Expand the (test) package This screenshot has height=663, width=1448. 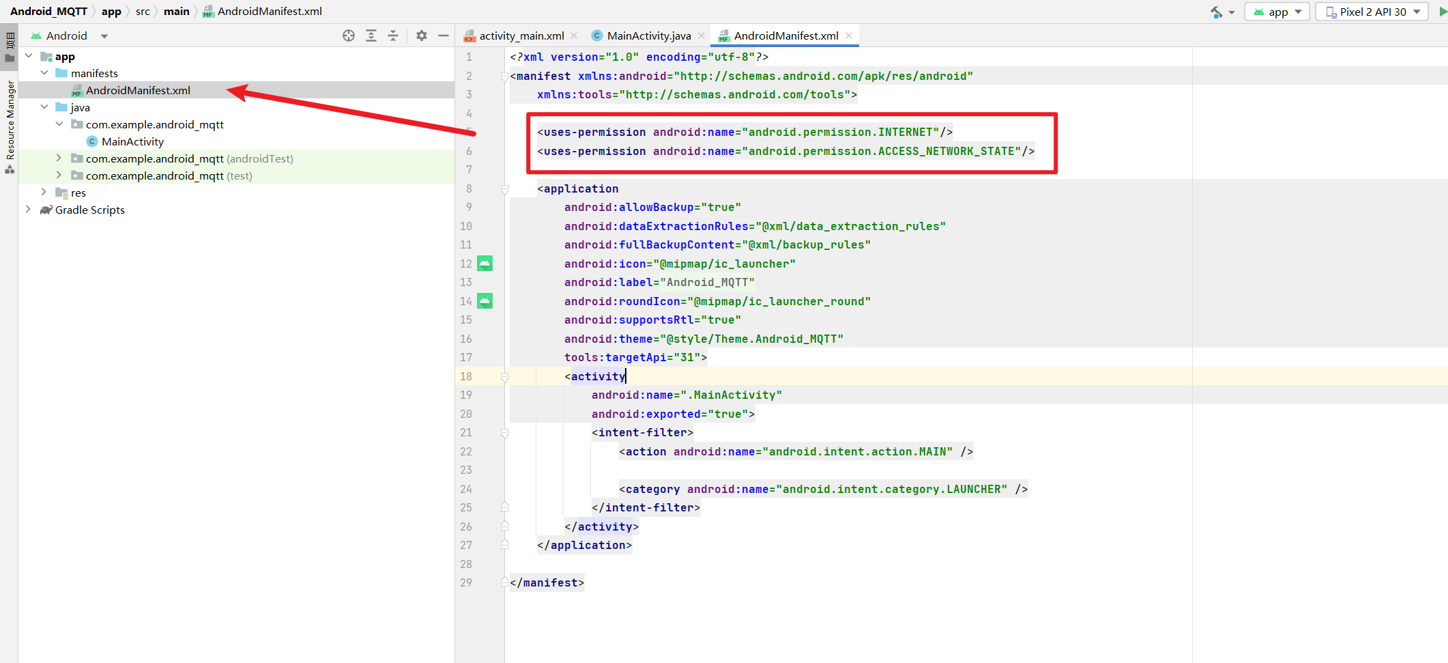[x=59, y=175]
